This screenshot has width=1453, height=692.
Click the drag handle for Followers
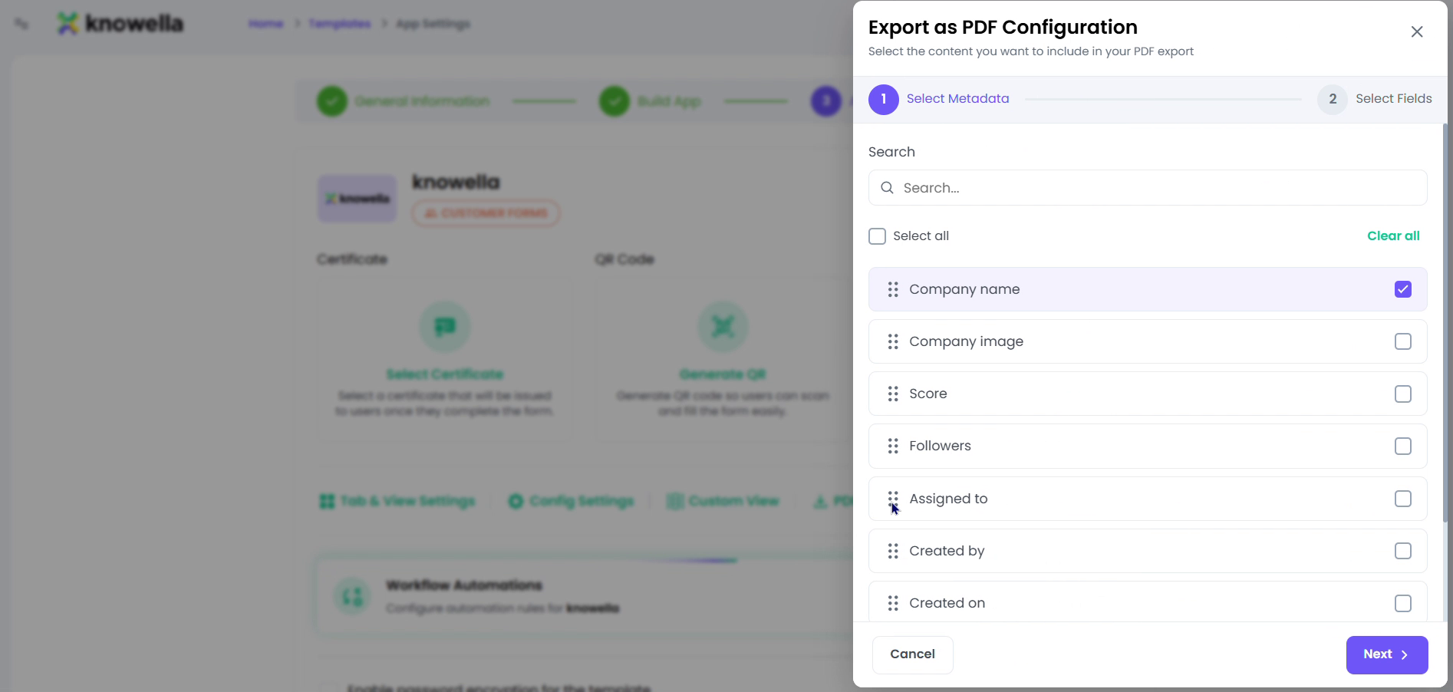point(893,446)
